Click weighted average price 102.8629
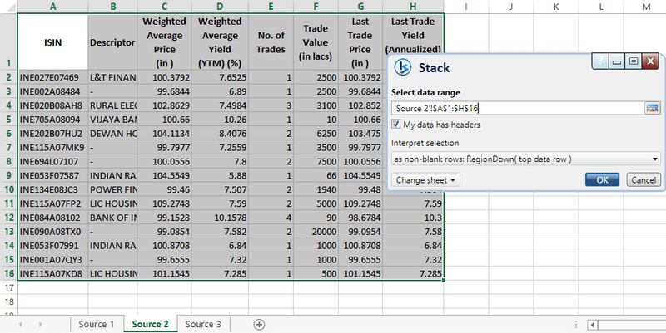This screenshot has width=666, height=333. (164, 105)
